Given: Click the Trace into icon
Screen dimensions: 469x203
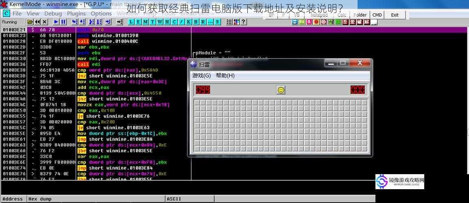Looking at the screenshot, I should (91, 22).
